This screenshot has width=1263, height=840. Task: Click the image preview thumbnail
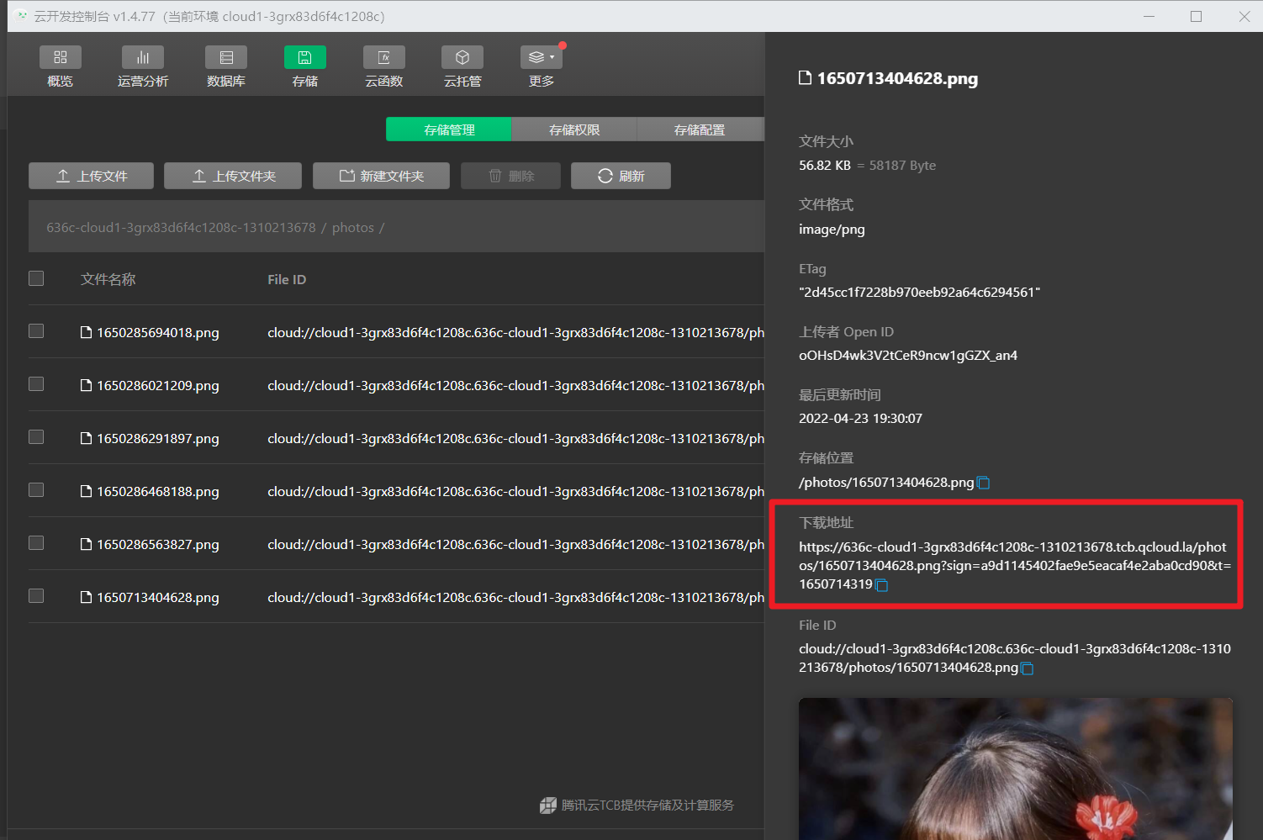click(x=1016, y=769)
